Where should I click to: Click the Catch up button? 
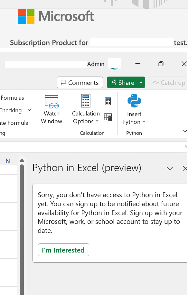(x=169, y=82)
